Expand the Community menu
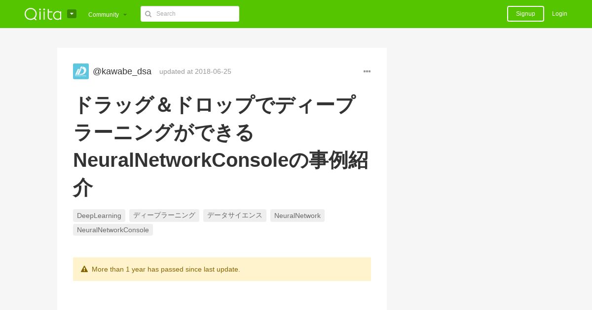This screenshot has width=592, height=310. [108, 14]
